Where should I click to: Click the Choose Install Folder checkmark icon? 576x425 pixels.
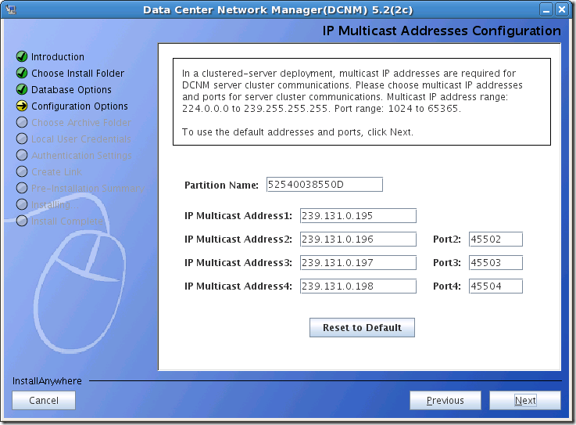(22, 74)
